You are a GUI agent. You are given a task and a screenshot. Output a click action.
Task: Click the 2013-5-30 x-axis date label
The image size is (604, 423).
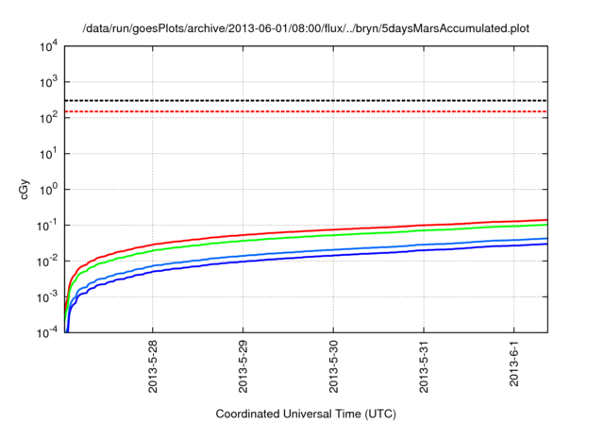point(334,366)
